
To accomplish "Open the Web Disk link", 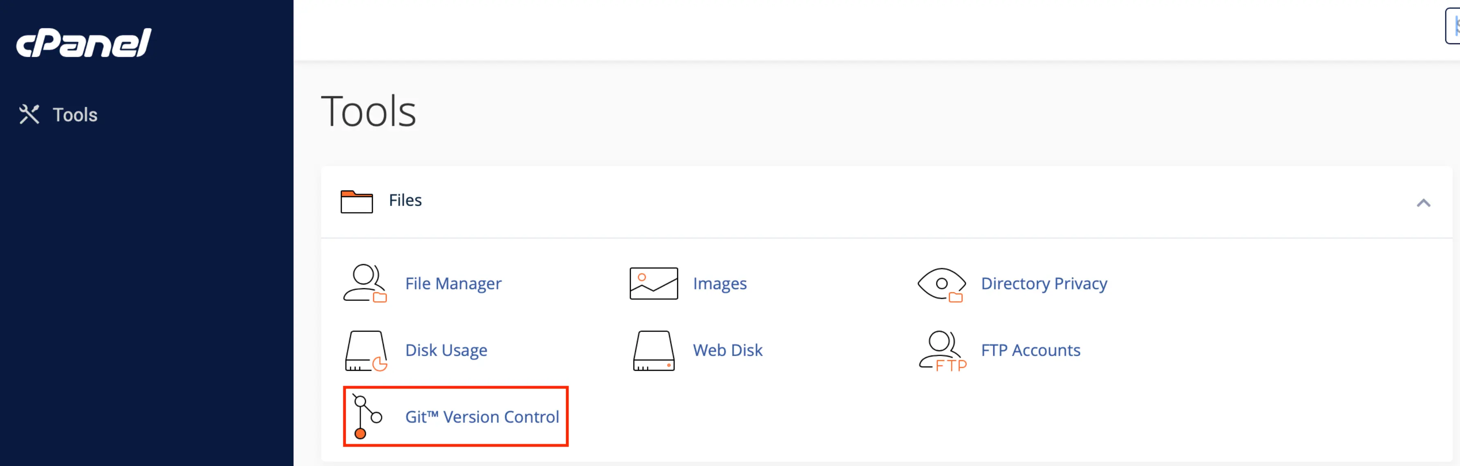I will 727,350.
